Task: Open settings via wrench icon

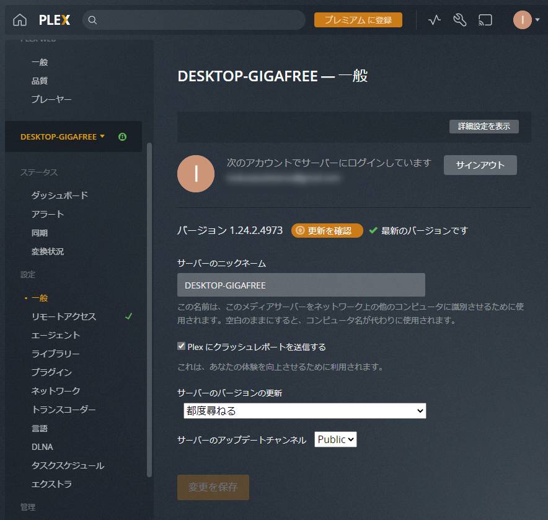Action: (x=460, y=20)
